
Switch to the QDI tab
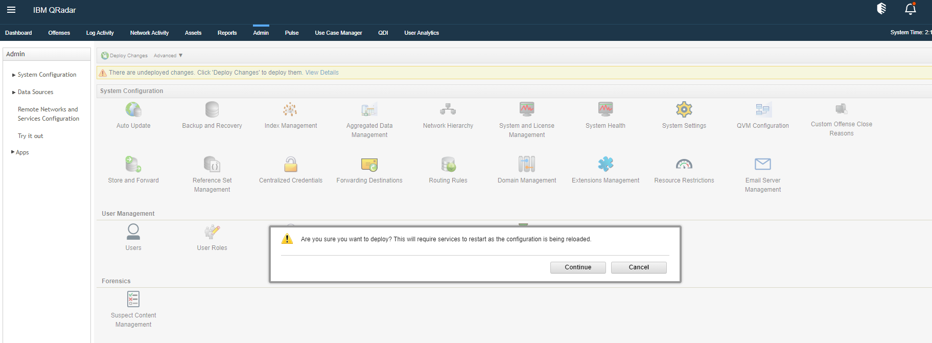383,33
